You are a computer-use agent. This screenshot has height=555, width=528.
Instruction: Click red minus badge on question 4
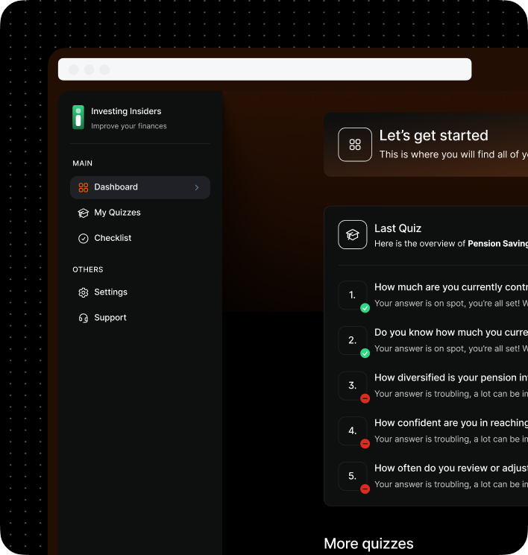[x=365, y=444]
